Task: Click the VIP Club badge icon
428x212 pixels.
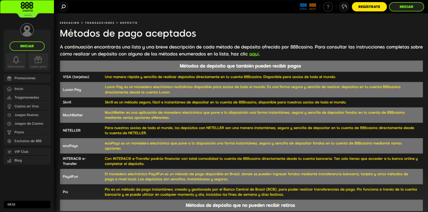Action: tap(9, 152)
